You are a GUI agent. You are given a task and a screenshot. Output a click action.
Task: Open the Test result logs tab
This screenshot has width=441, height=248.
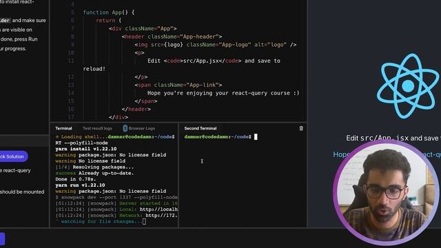point(97,129)
